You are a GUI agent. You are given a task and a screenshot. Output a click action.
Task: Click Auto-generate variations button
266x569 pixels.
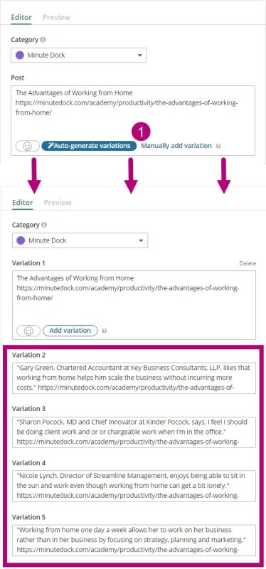click(x=90, y=146)
